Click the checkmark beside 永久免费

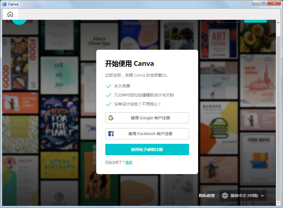(x=108, y=86)
